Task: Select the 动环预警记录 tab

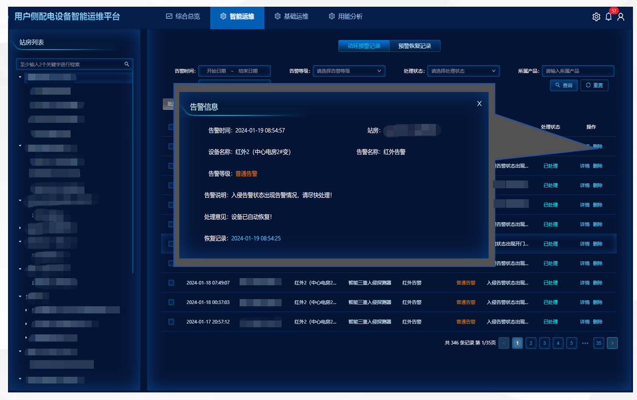Action: pyautogui.click(x=364, y=46)
